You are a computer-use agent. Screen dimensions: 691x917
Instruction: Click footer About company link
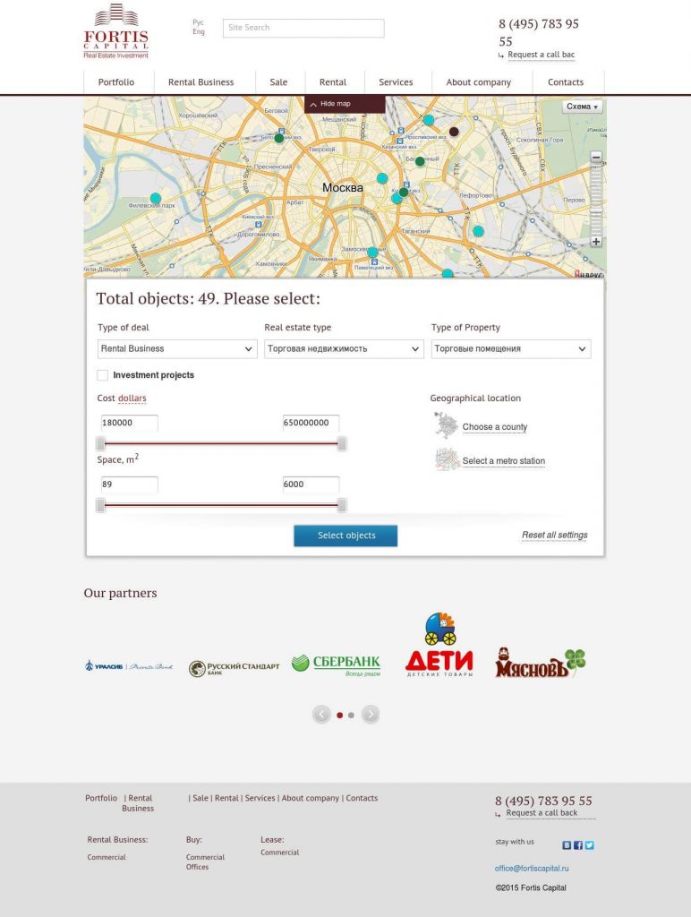pos(311,798)
